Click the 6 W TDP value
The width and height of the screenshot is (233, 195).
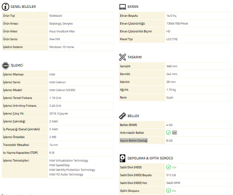point(52,153)
